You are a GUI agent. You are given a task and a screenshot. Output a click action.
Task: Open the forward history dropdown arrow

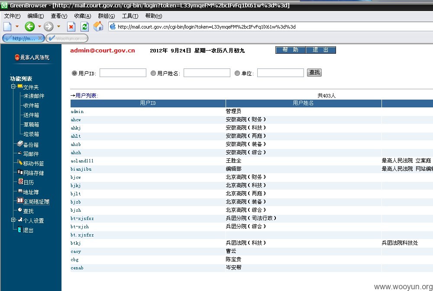tap(58, 26)
